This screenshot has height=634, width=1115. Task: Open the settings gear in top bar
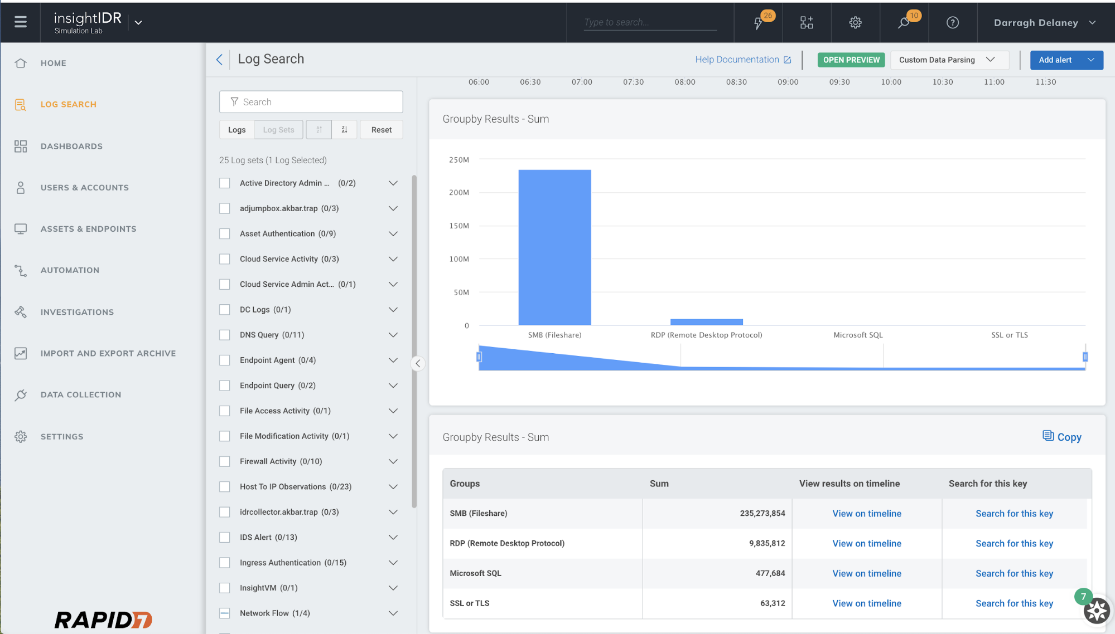point(855,23)
